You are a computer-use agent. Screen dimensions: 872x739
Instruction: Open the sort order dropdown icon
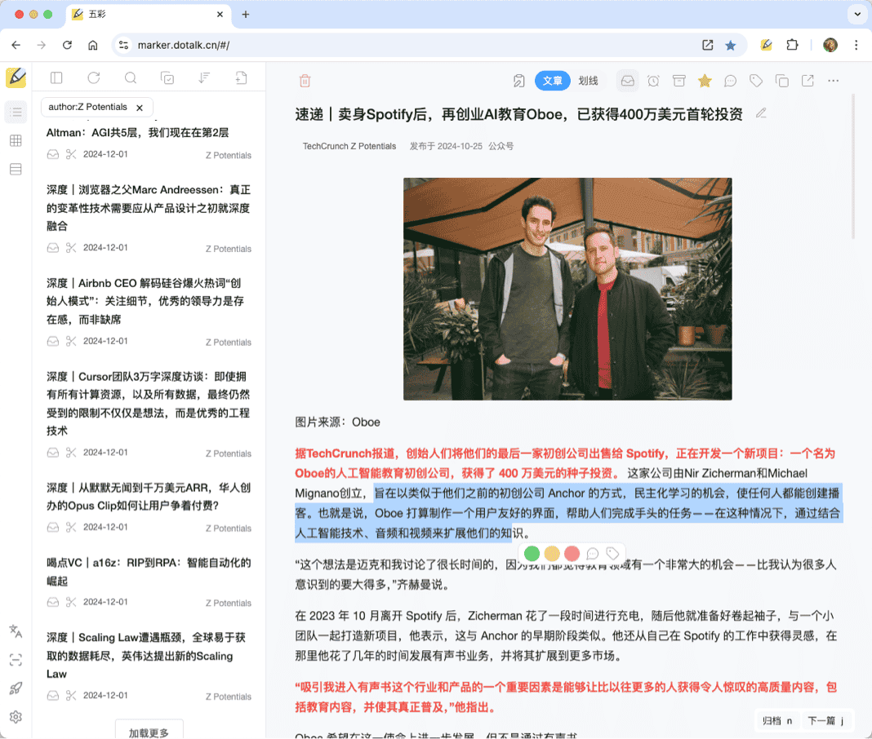click(x=205, y=78)
